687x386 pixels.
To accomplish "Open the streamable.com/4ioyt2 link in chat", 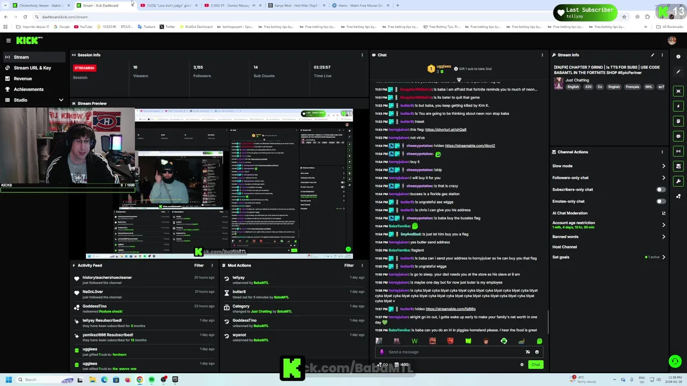I will point(470,146).
